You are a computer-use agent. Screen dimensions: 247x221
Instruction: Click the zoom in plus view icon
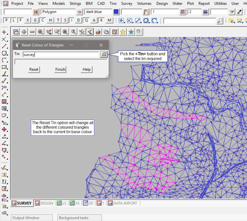click(x=24, y=32)
